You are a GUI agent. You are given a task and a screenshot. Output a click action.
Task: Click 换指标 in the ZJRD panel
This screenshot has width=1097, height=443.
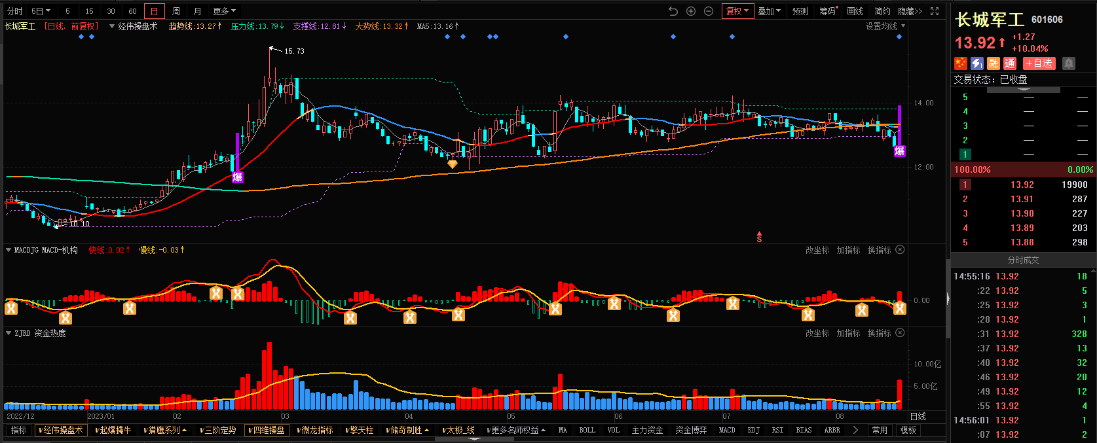click(879, 333)
